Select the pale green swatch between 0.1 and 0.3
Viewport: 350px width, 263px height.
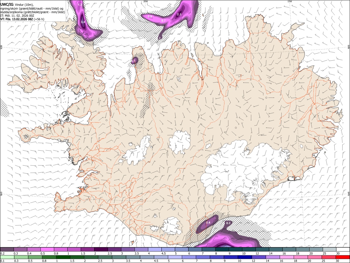point(7,257)
